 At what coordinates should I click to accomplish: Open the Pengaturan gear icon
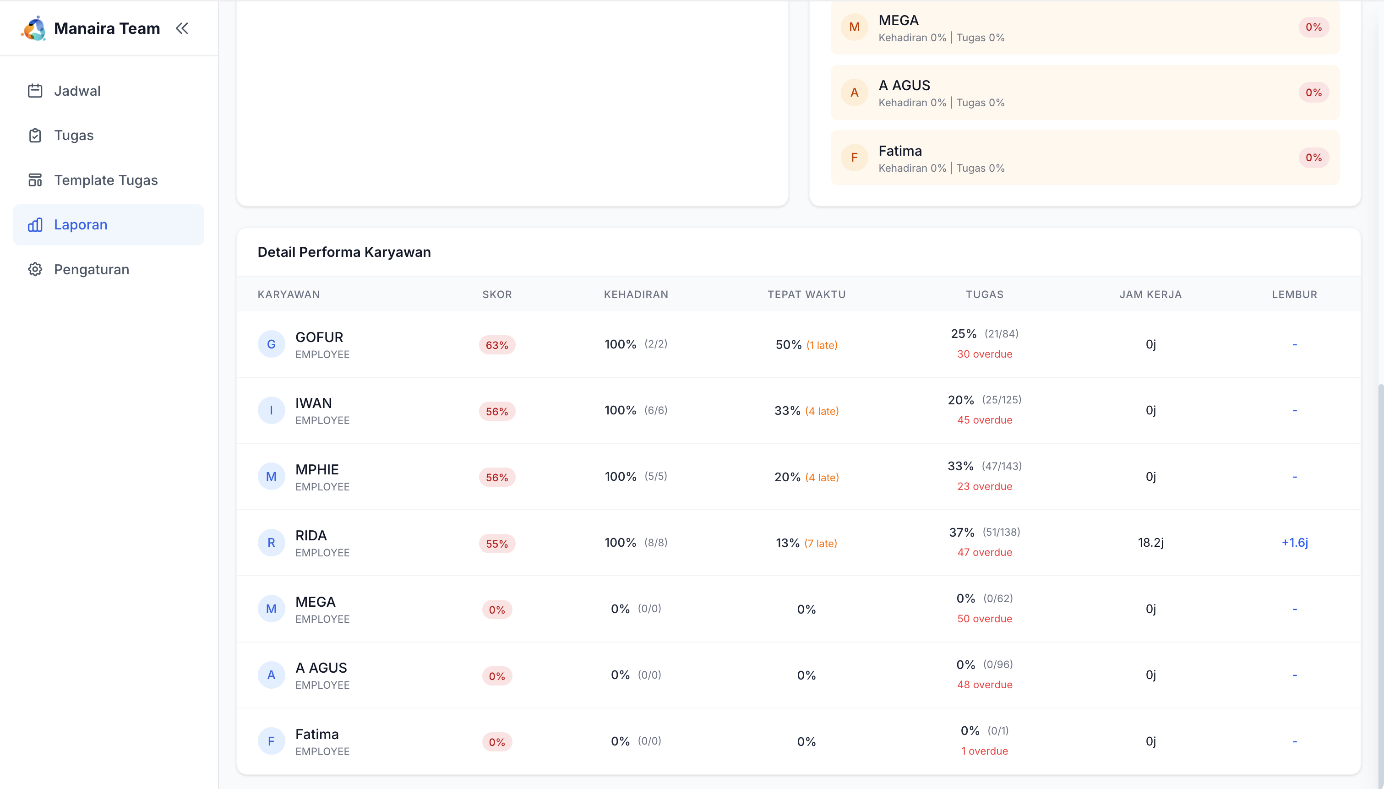pos(35,269)
